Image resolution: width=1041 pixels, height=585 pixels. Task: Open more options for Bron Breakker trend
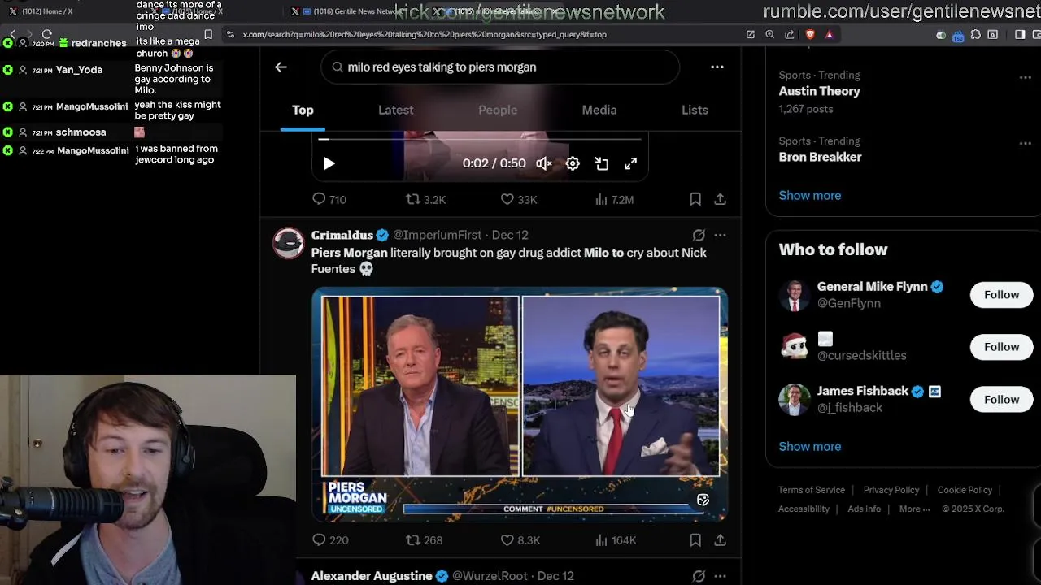point(1025,143)
